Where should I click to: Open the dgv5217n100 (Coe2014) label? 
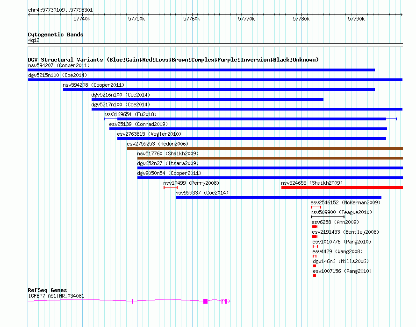[x=121, y=104]
